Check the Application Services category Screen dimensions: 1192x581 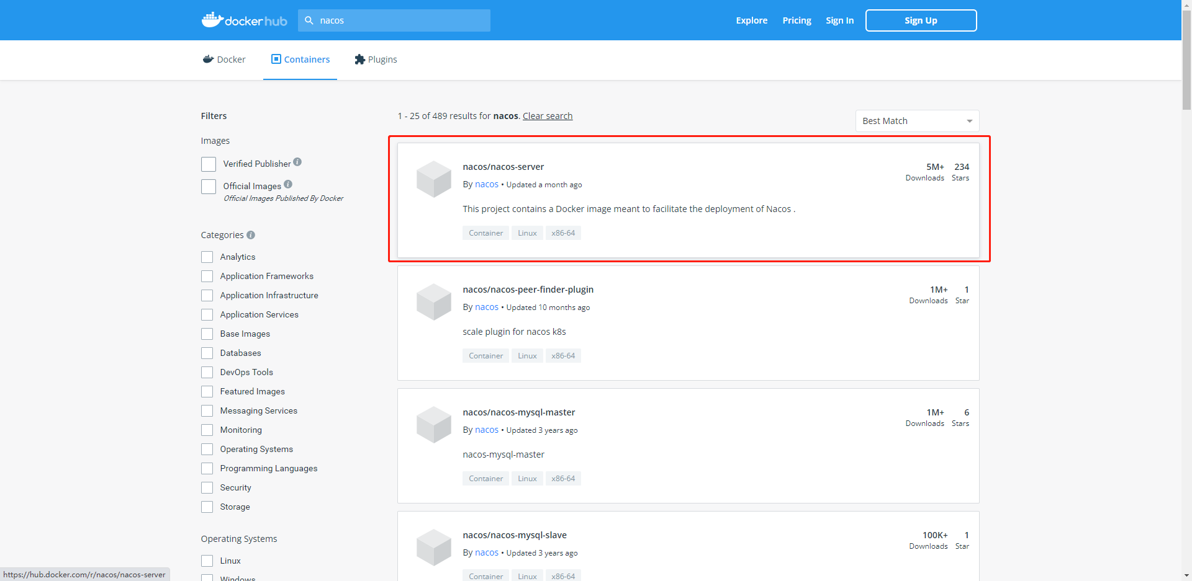207,314
